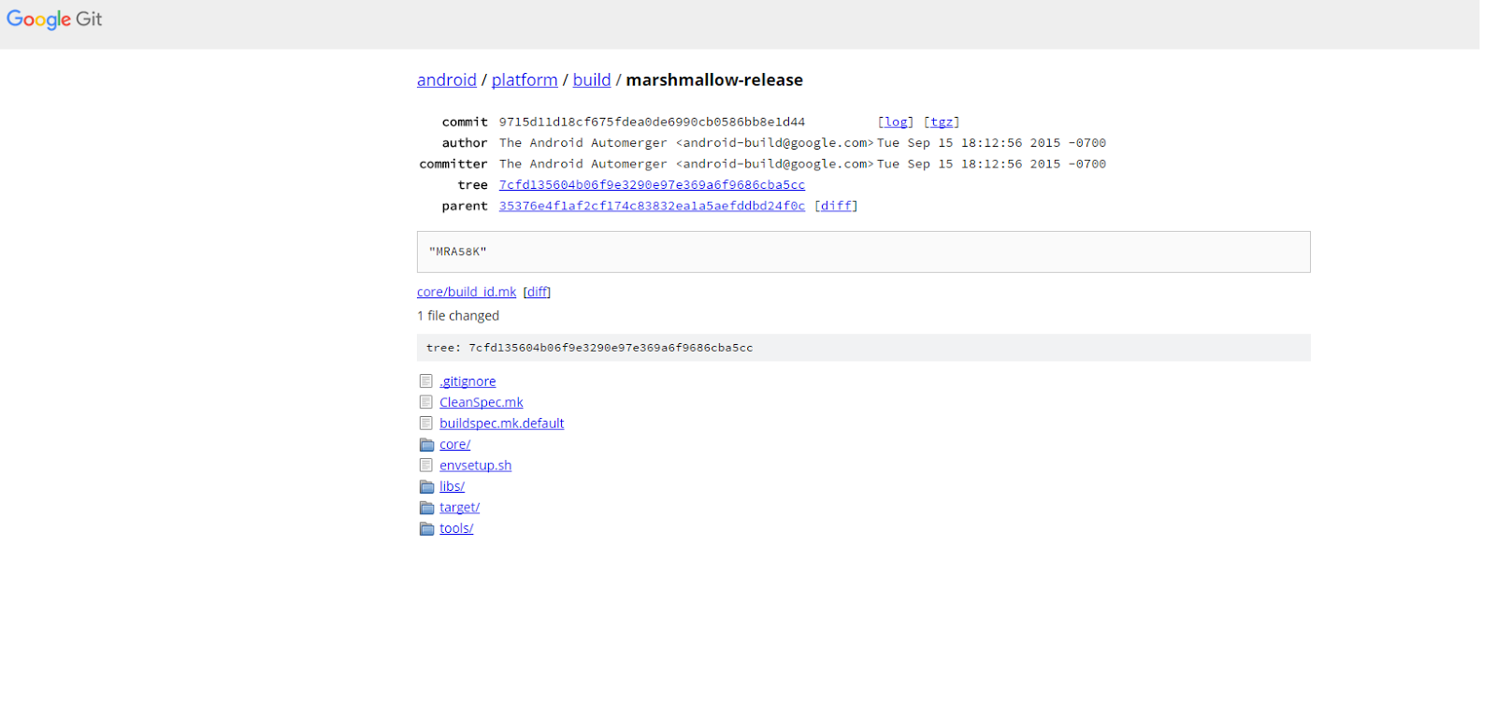Open the android breadcrumb link
1496x719 pixels.
point(447,80)
